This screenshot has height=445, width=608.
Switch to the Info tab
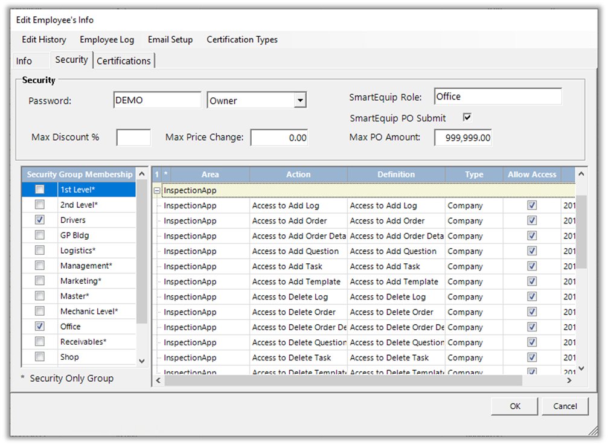click(24, 61)
